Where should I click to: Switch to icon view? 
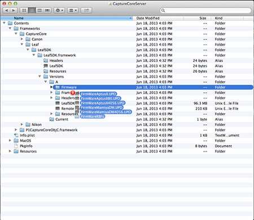24,10
